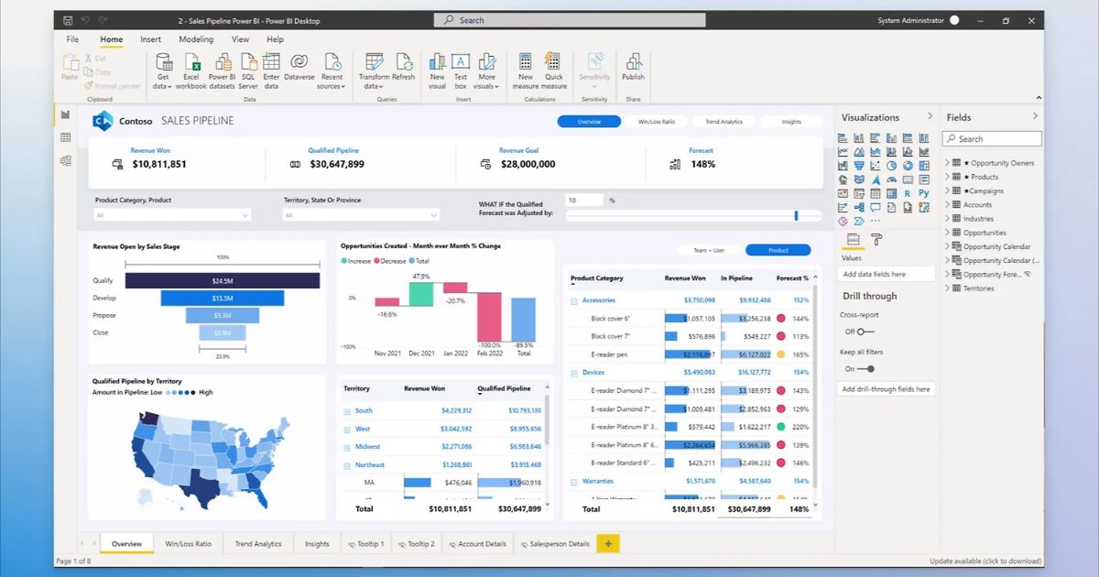1099x577 pixels.
Task: Click the Win/Loss Ratio navigation button
Action: (656, 122)
